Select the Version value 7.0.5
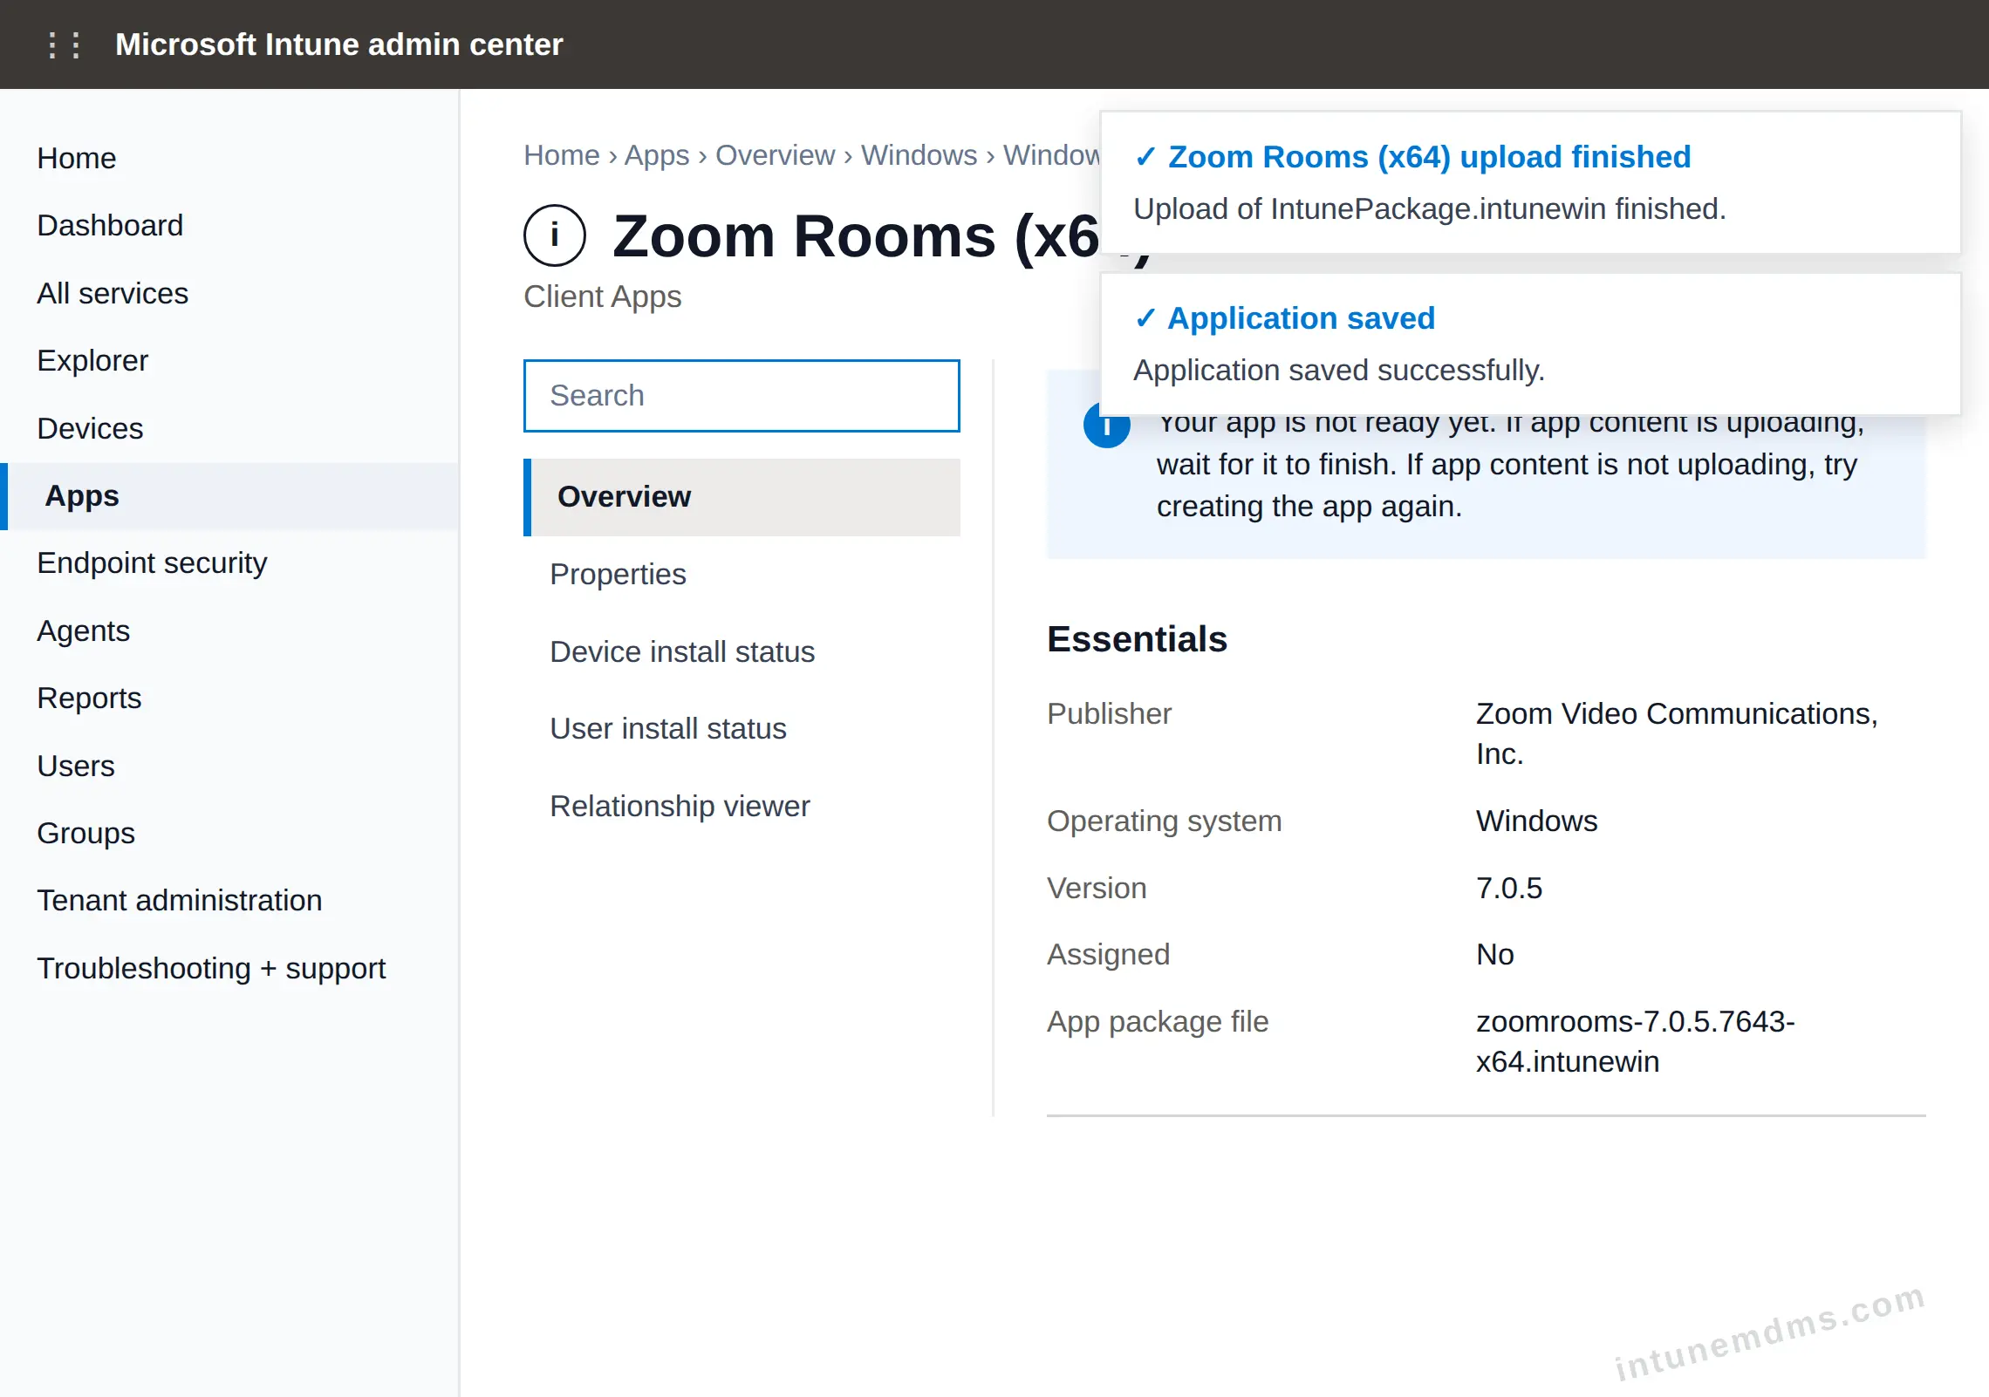Viewport: 1989px width, 1397px height. tap(1509, 889)
